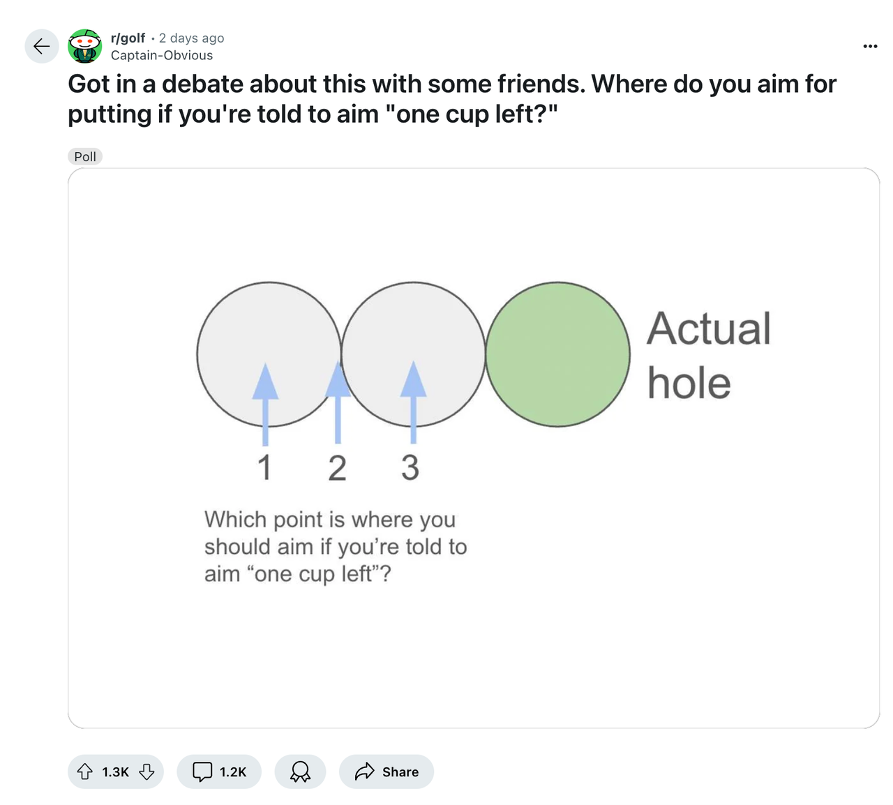Upvote the post
This screenshot has height=805, width=893.
point(85,772)
